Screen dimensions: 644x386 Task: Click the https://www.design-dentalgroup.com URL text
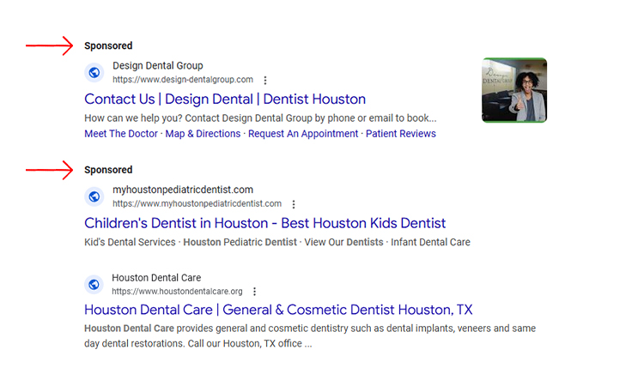[x=183, y=80]
